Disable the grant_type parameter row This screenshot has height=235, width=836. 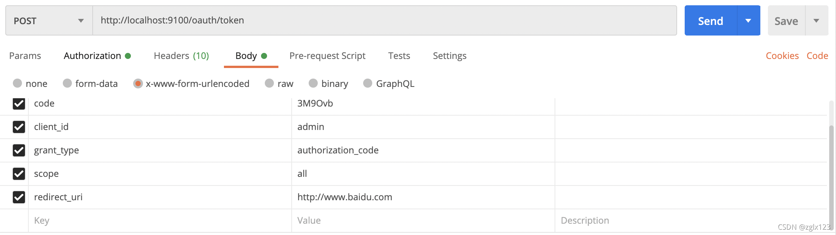(x=19, y=150)
